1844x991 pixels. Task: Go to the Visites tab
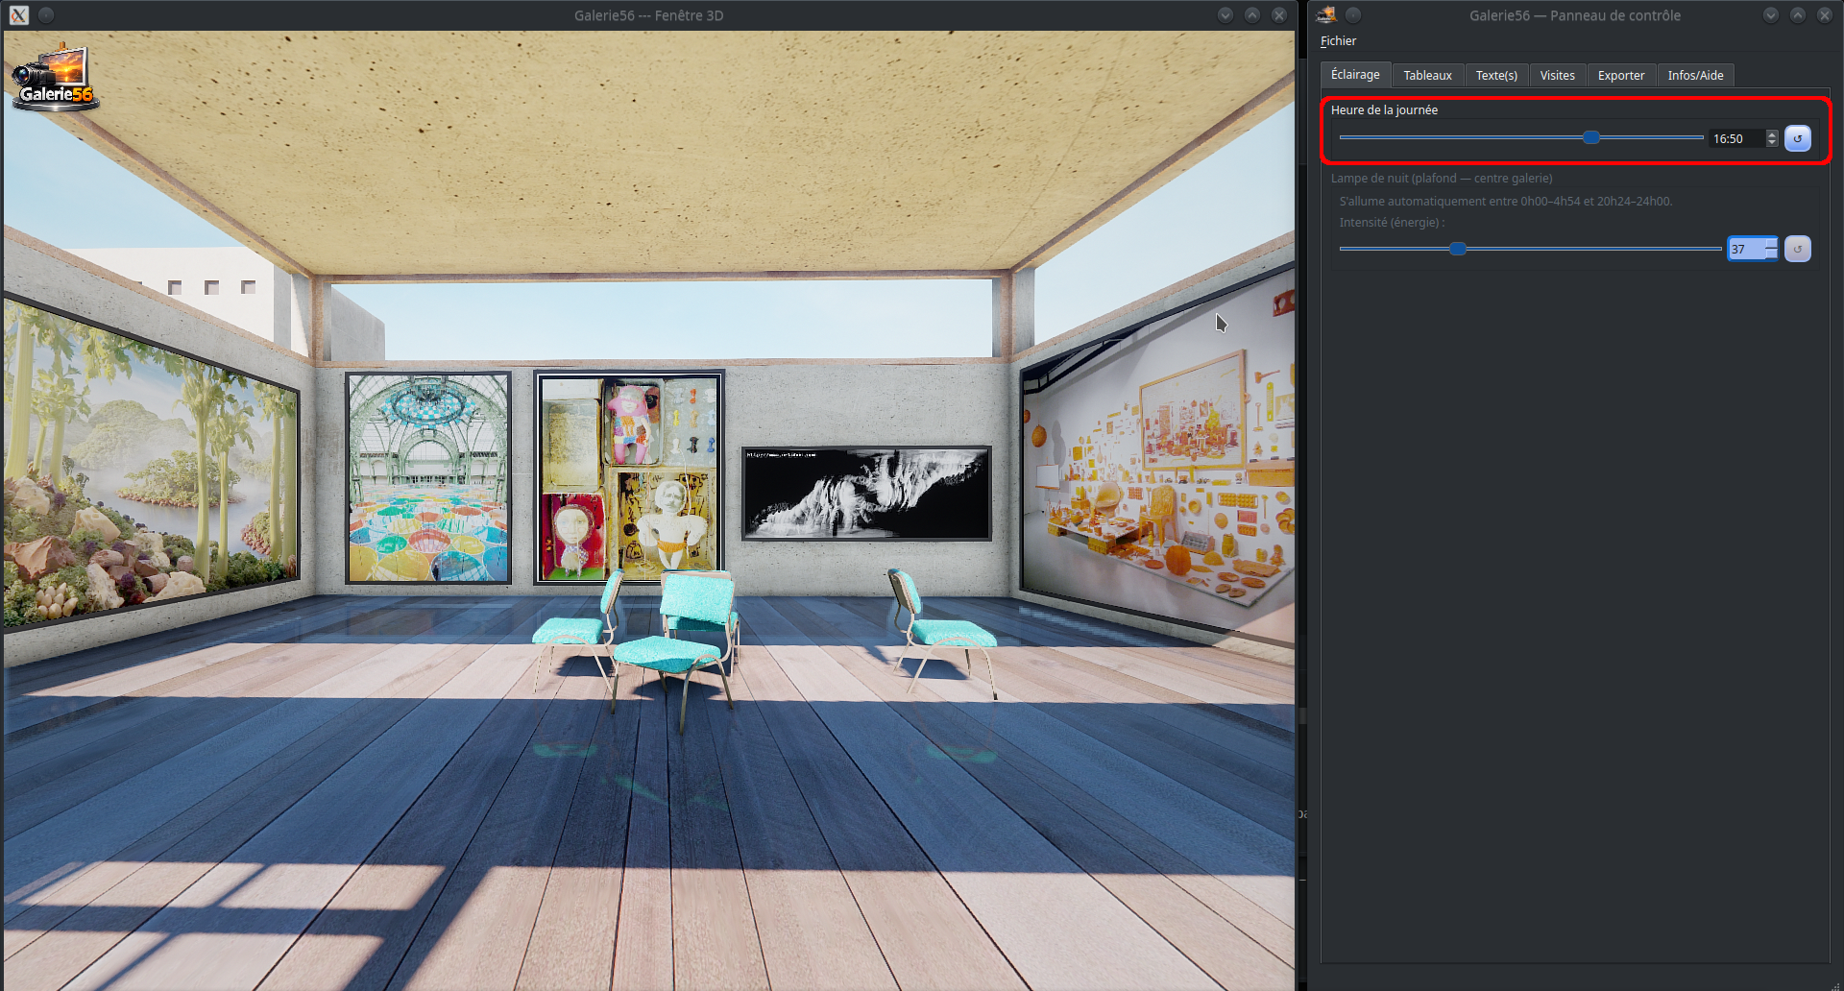(x=1557, y=76)
